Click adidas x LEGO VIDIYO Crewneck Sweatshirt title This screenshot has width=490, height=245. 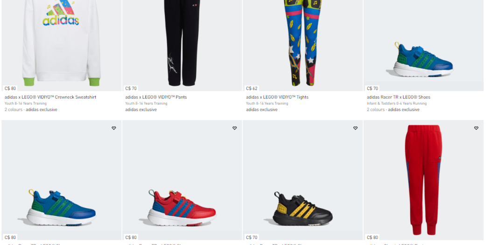click(50, 97)
